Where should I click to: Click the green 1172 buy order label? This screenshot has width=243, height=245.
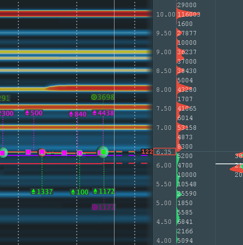click(103, 191)
